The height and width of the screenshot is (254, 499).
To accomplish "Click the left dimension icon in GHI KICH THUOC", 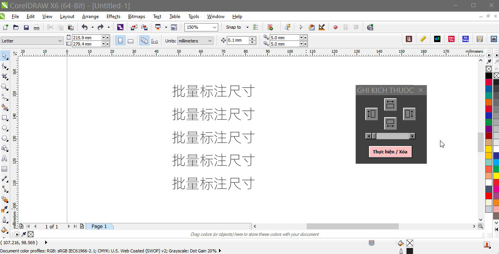I will point(372,114).
